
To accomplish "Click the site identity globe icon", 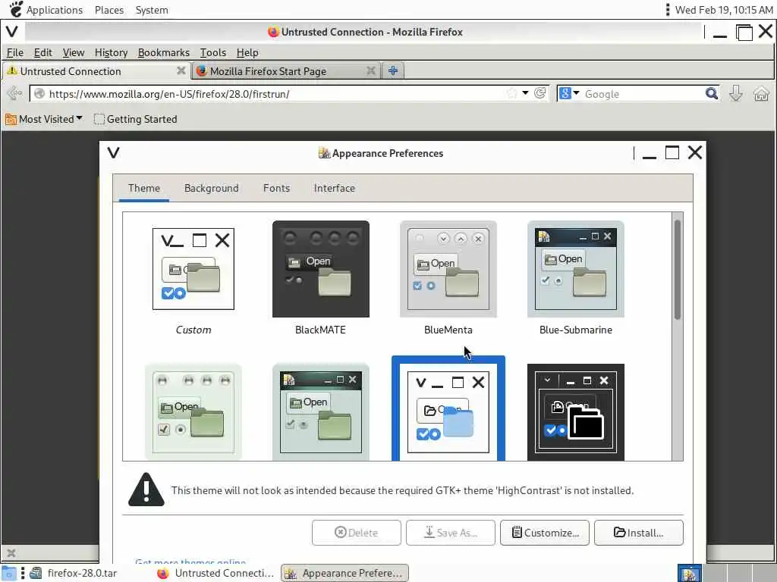I will [x=39, y=93].
